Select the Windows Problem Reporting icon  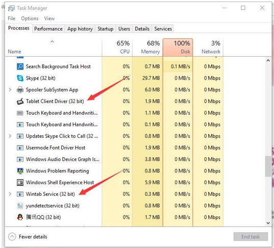pos(20,171)
